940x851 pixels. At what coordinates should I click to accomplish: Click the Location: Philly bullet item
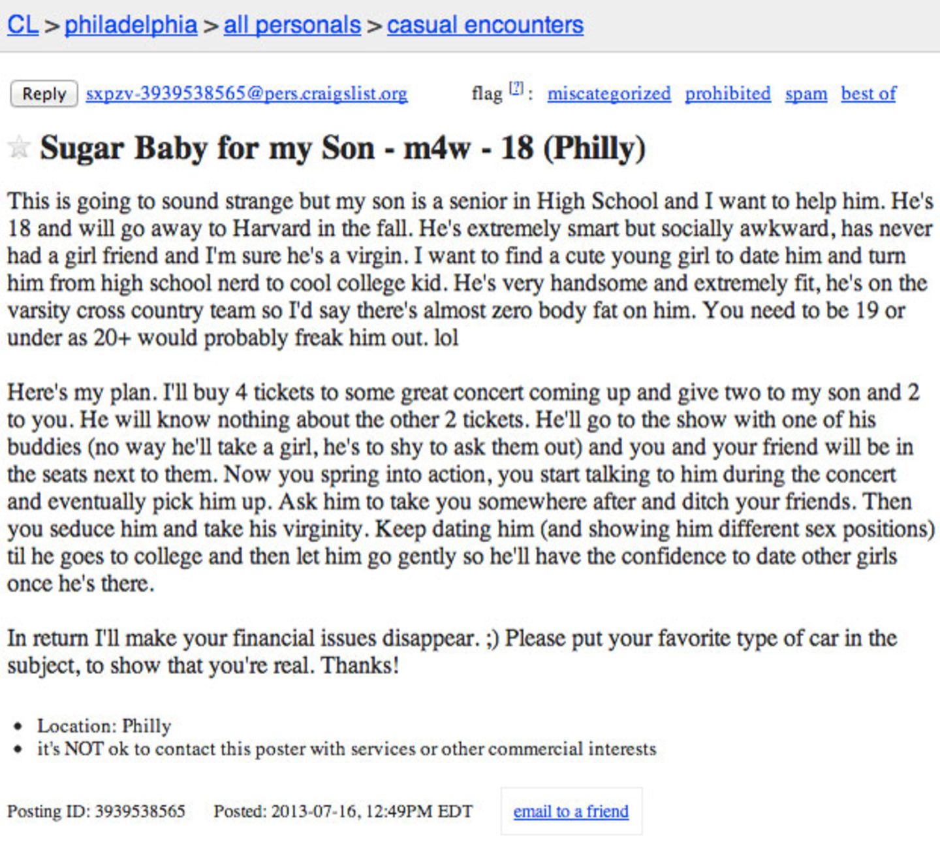[x=104, y=726]
